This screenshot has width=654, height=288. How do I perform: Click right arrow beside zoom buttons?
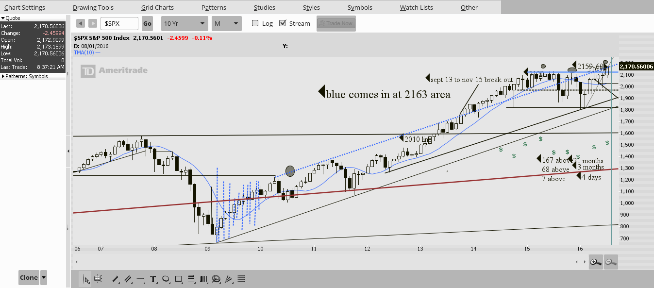pyautogui.click(x=584, y=262)
